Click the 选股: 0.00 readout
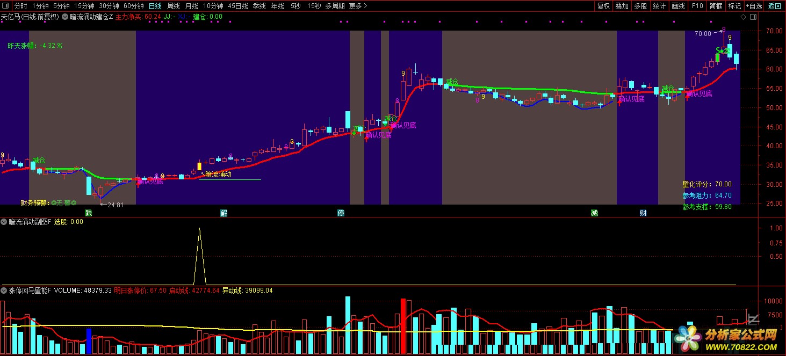The image size is (786, 356). [x=69, y=221]
